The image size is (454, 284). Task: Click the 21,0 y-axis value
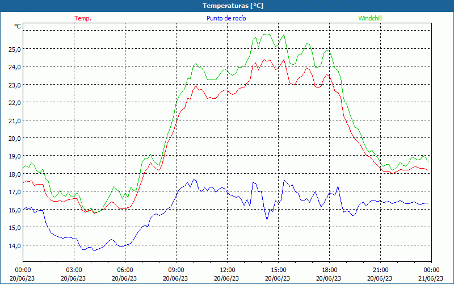pyautogui.click(x=15, y=121)
